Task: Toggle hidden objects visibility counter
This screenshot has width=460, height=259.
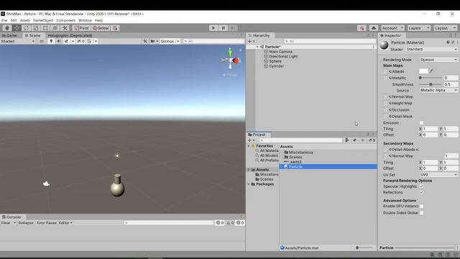Action: [80, 41]
